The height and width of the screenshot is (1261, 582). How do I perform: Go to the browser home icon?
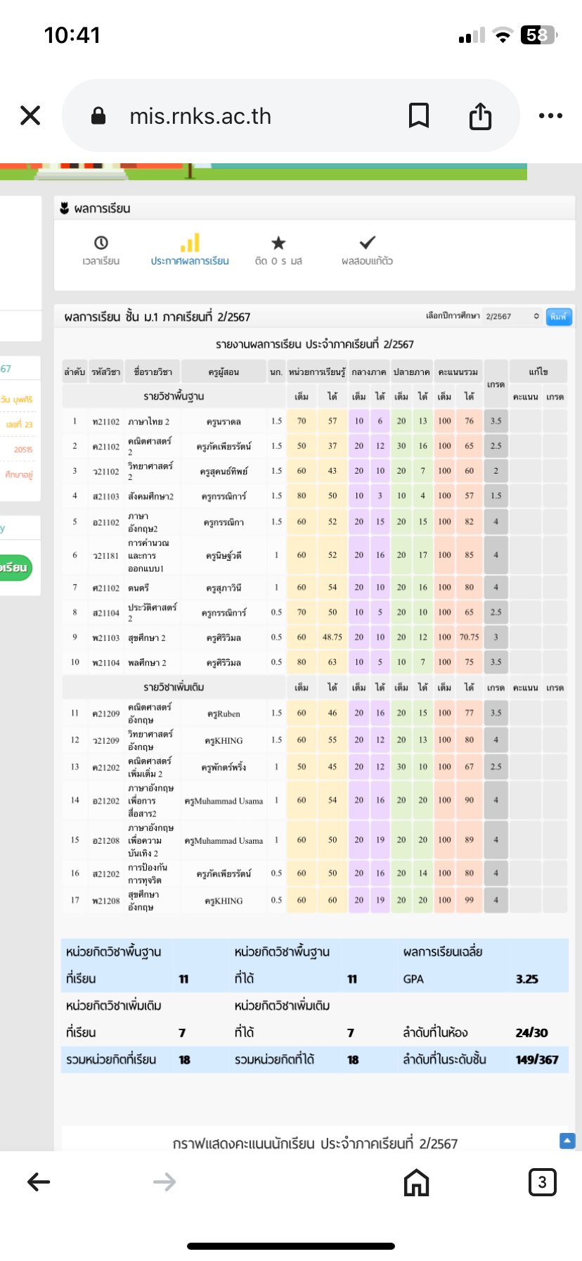417,1182
